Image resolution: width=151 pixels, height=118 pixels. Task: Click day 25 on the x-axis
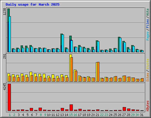pyautogui.click(x=115, y=115)
